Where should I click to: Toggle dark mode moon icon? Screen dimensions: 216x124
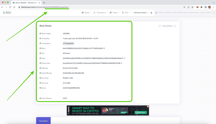151,13
